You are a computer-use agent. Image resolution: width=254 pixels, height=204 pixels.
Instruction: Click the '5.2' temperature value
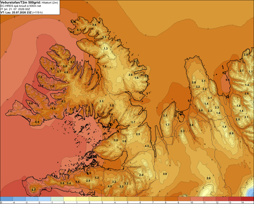tap(97, 178)
